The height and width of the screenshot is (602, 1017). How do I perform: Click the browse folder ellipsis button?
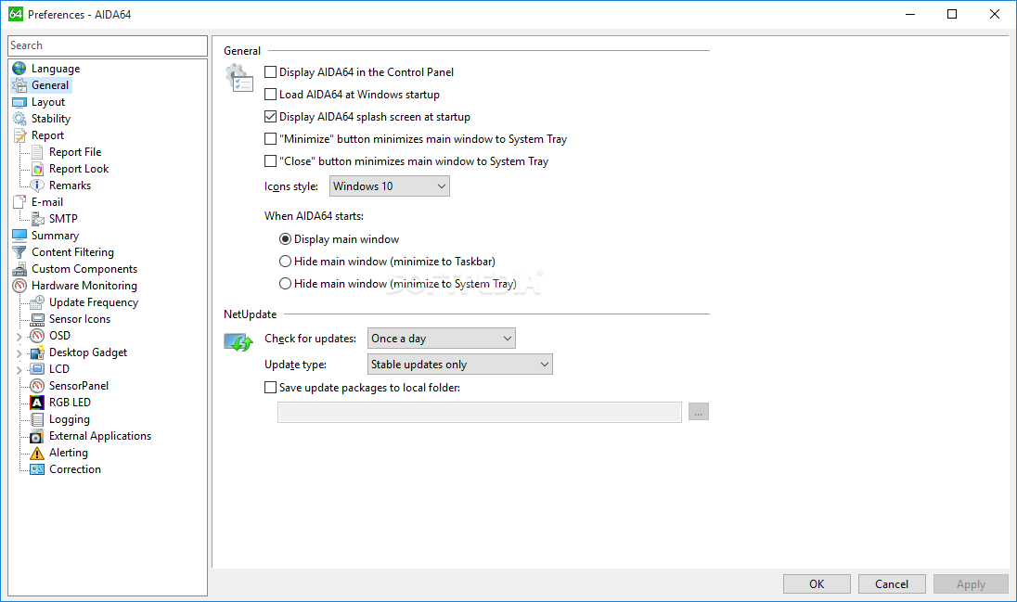pos(699,412)
